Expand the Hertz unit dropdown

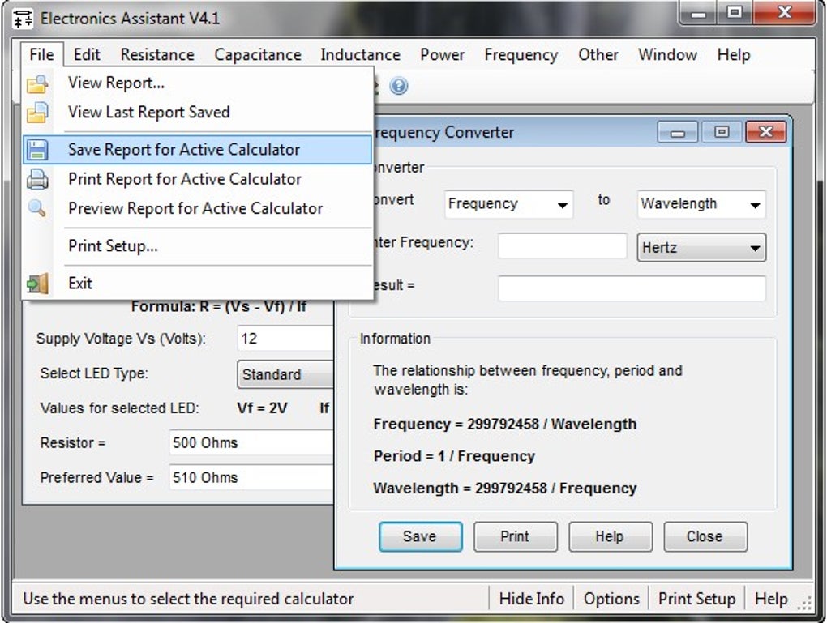tap(701, 247)
